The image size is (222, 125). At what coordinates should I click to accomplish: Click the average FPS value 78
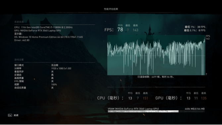120,29
